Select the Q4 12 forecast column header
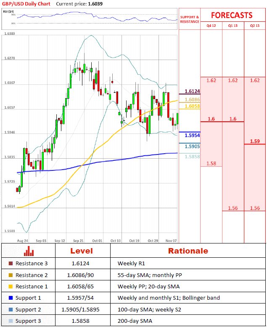This screenshot has width=267, height=327. click(x=211, y=26)
